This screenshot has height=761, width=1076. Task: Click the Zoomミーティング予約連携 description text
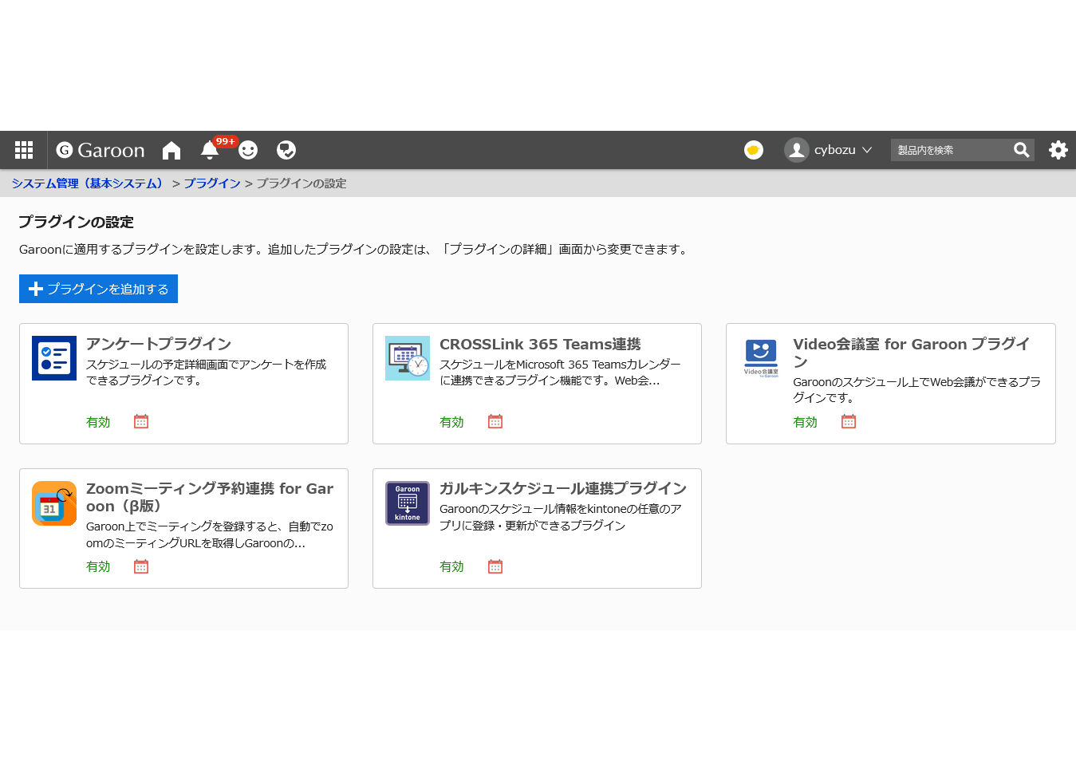(210, 534)
